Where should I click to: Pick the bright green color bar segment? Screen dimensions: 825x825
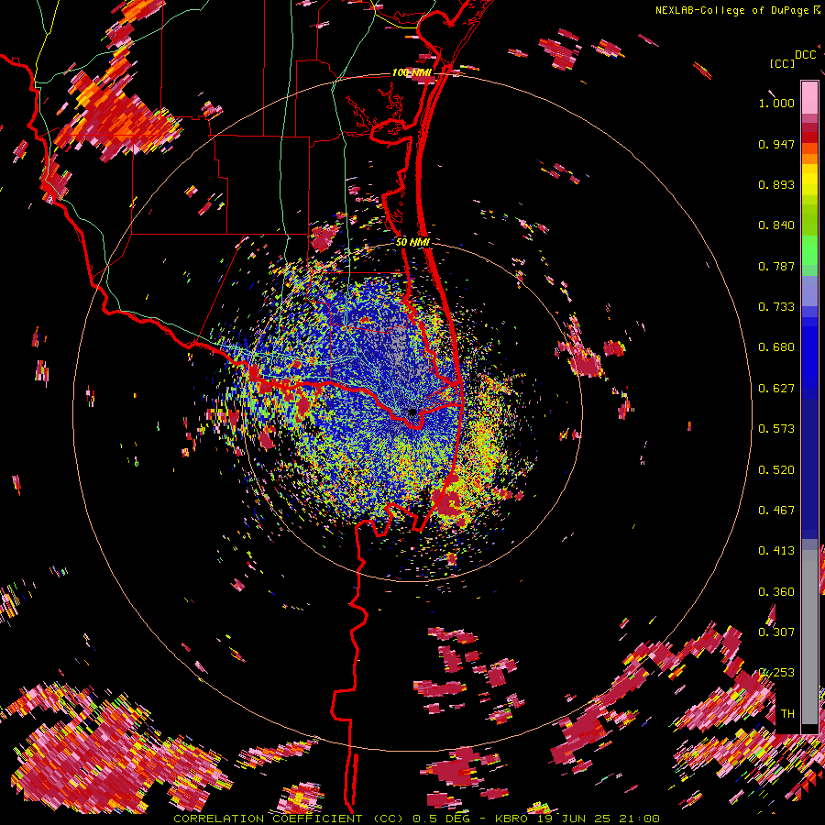809,250
